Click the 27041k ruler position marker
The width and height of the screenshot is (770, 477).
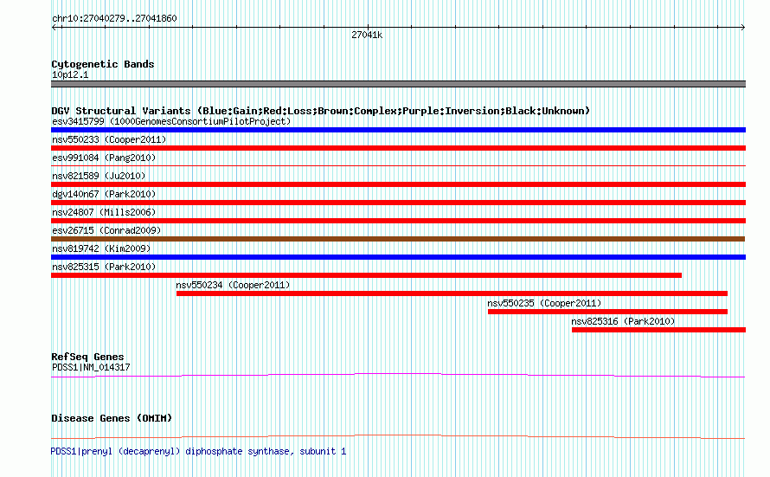[x=367, y=35]
